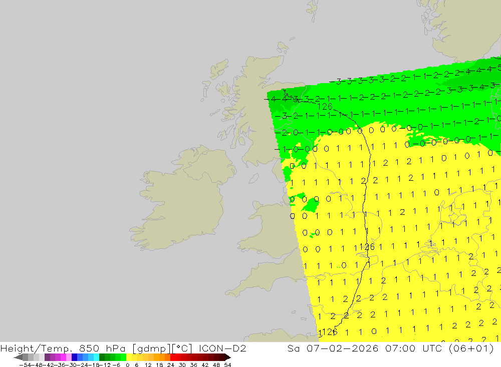Viewport: 501px width, 367px height.
Task: Click the "54" legend scale label at the right end
Action: (227, 365)
